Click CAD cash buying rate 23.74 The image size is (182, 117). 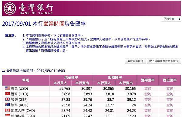[x=66, y=111]
